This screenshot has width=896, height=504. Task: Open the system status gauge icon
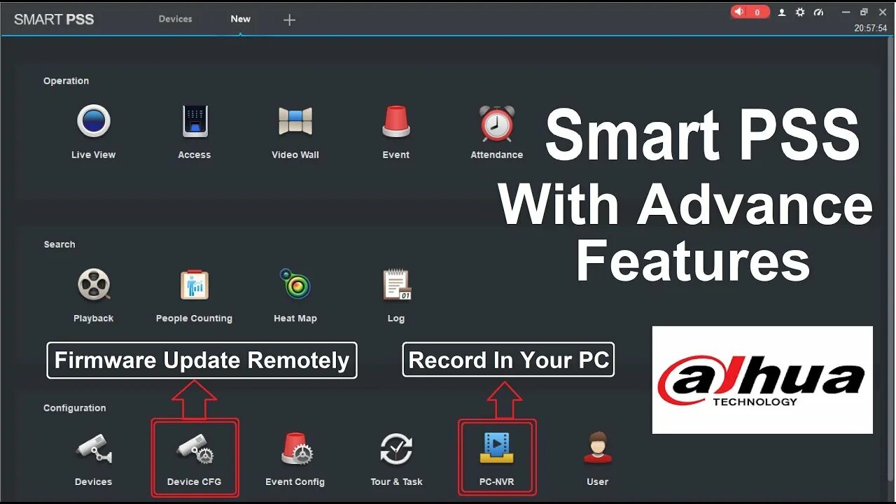(x=818, y=12)
